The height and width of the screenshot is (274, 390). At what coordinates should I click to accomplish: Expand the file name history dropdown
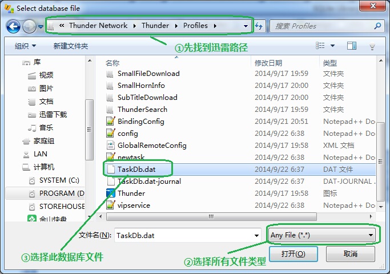pyautogui.click(x=256, y=235)
